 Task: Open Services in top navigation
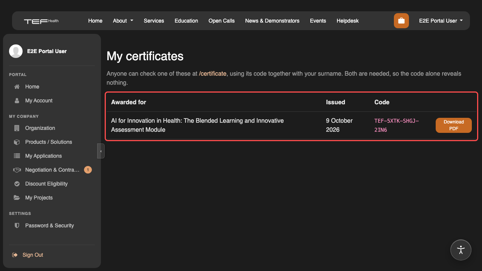click(154, 21)
